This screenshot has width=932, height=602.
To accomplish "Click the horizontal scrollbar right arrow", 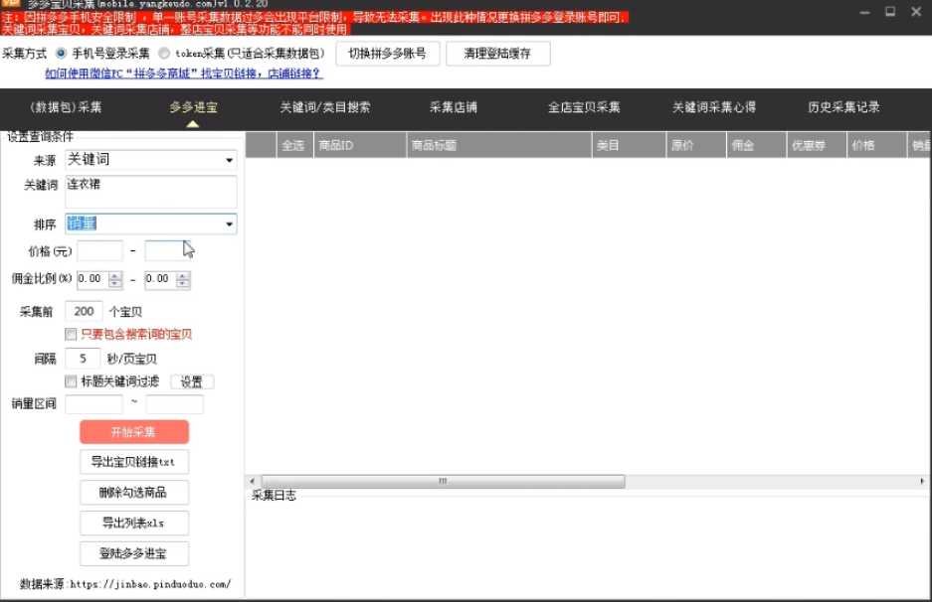I will pyautogui.click(x=922, y=481).
